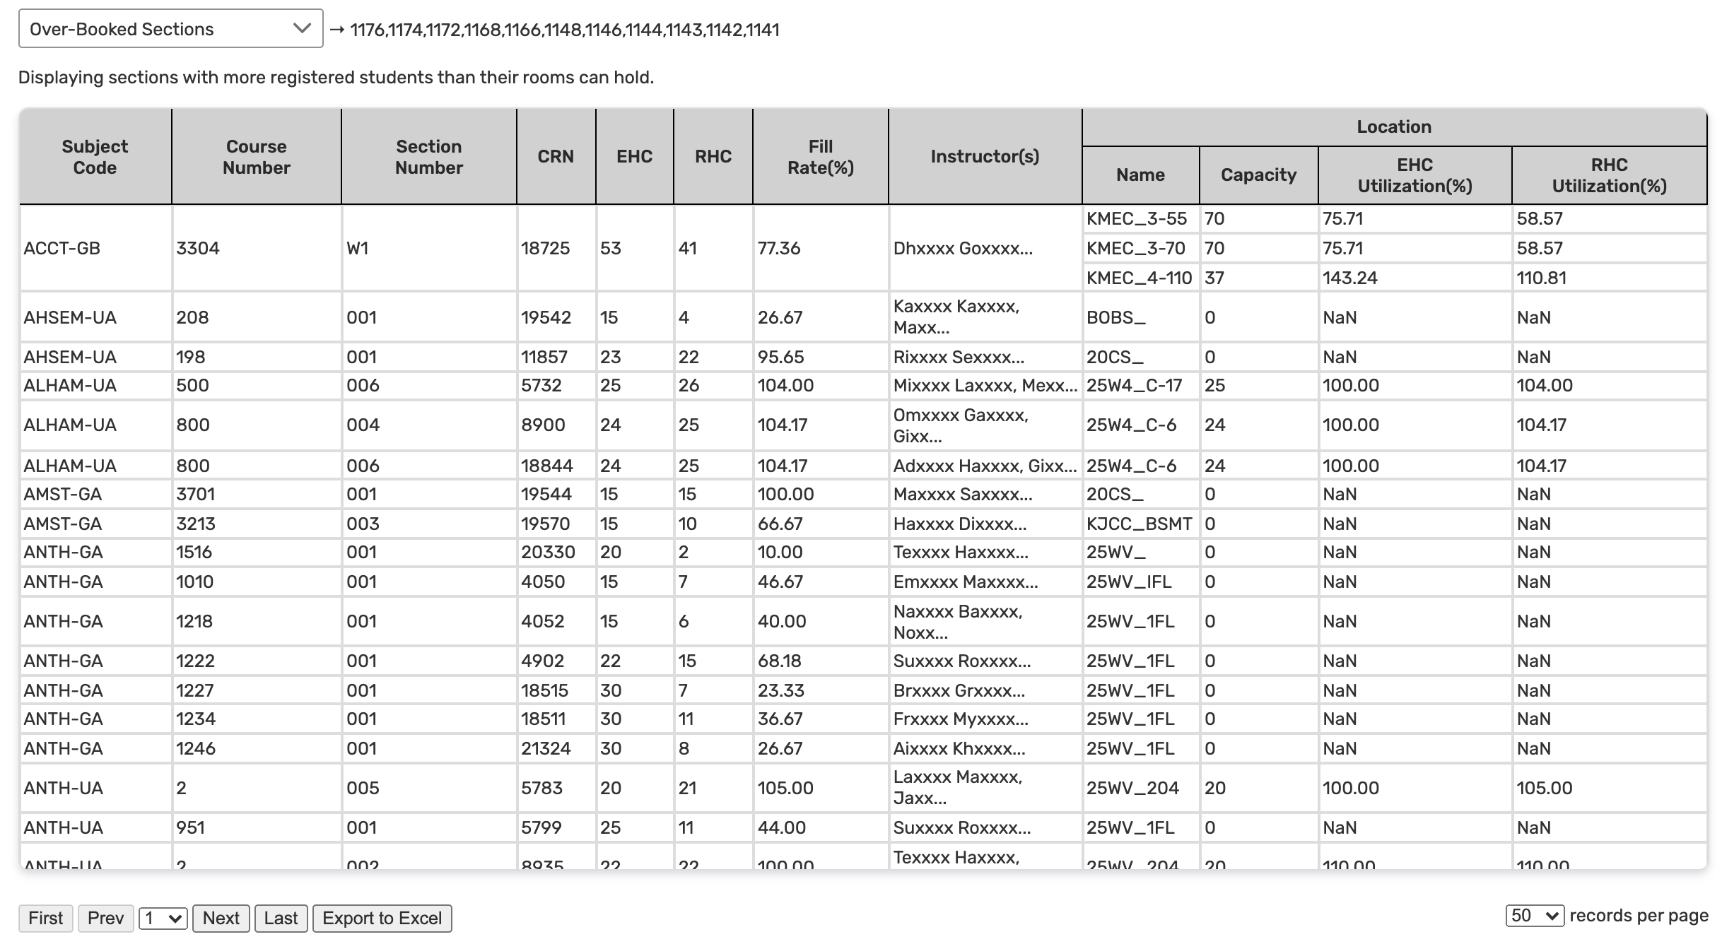This screenshot has height=944, width=1722.
Task: Select CRN 19542 cell
Action: (x=546, y=317)
